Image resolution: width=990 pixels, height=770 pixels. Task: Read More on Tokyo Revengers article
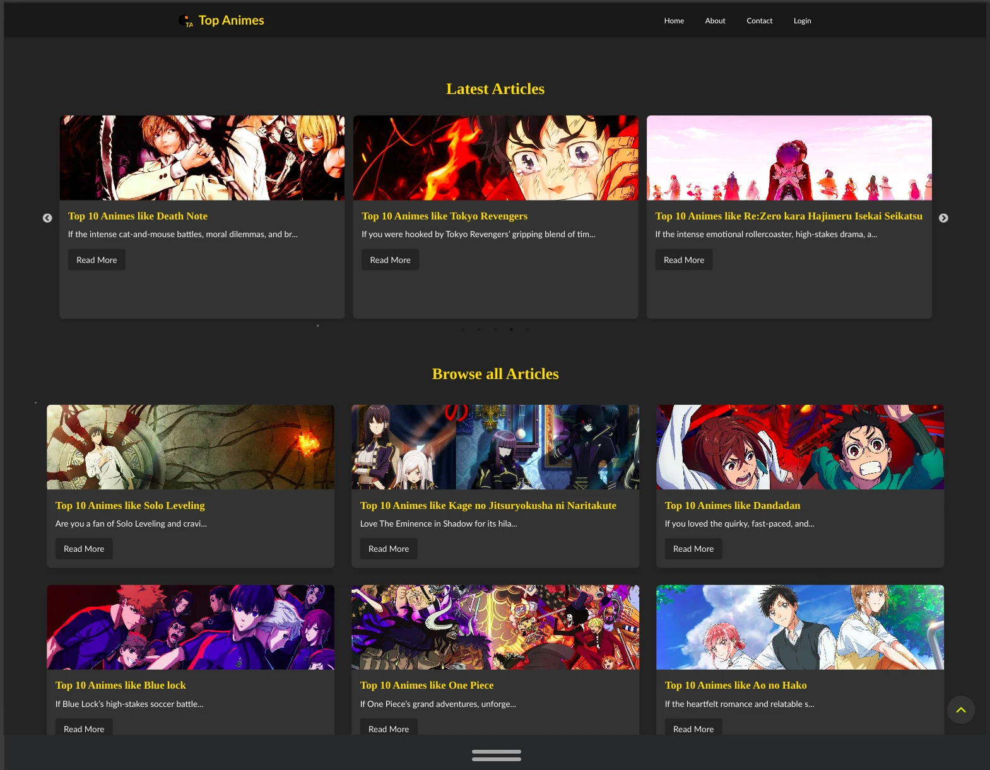pos(390,260)
